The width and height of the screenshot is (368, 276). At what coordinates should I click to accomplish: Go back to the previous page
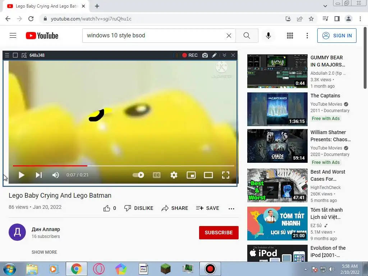[x=8, y=19]
